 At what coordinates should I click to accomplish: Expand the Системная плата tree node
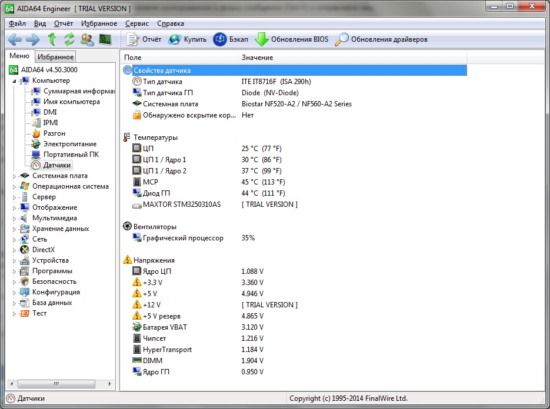[x=14, y=176]
